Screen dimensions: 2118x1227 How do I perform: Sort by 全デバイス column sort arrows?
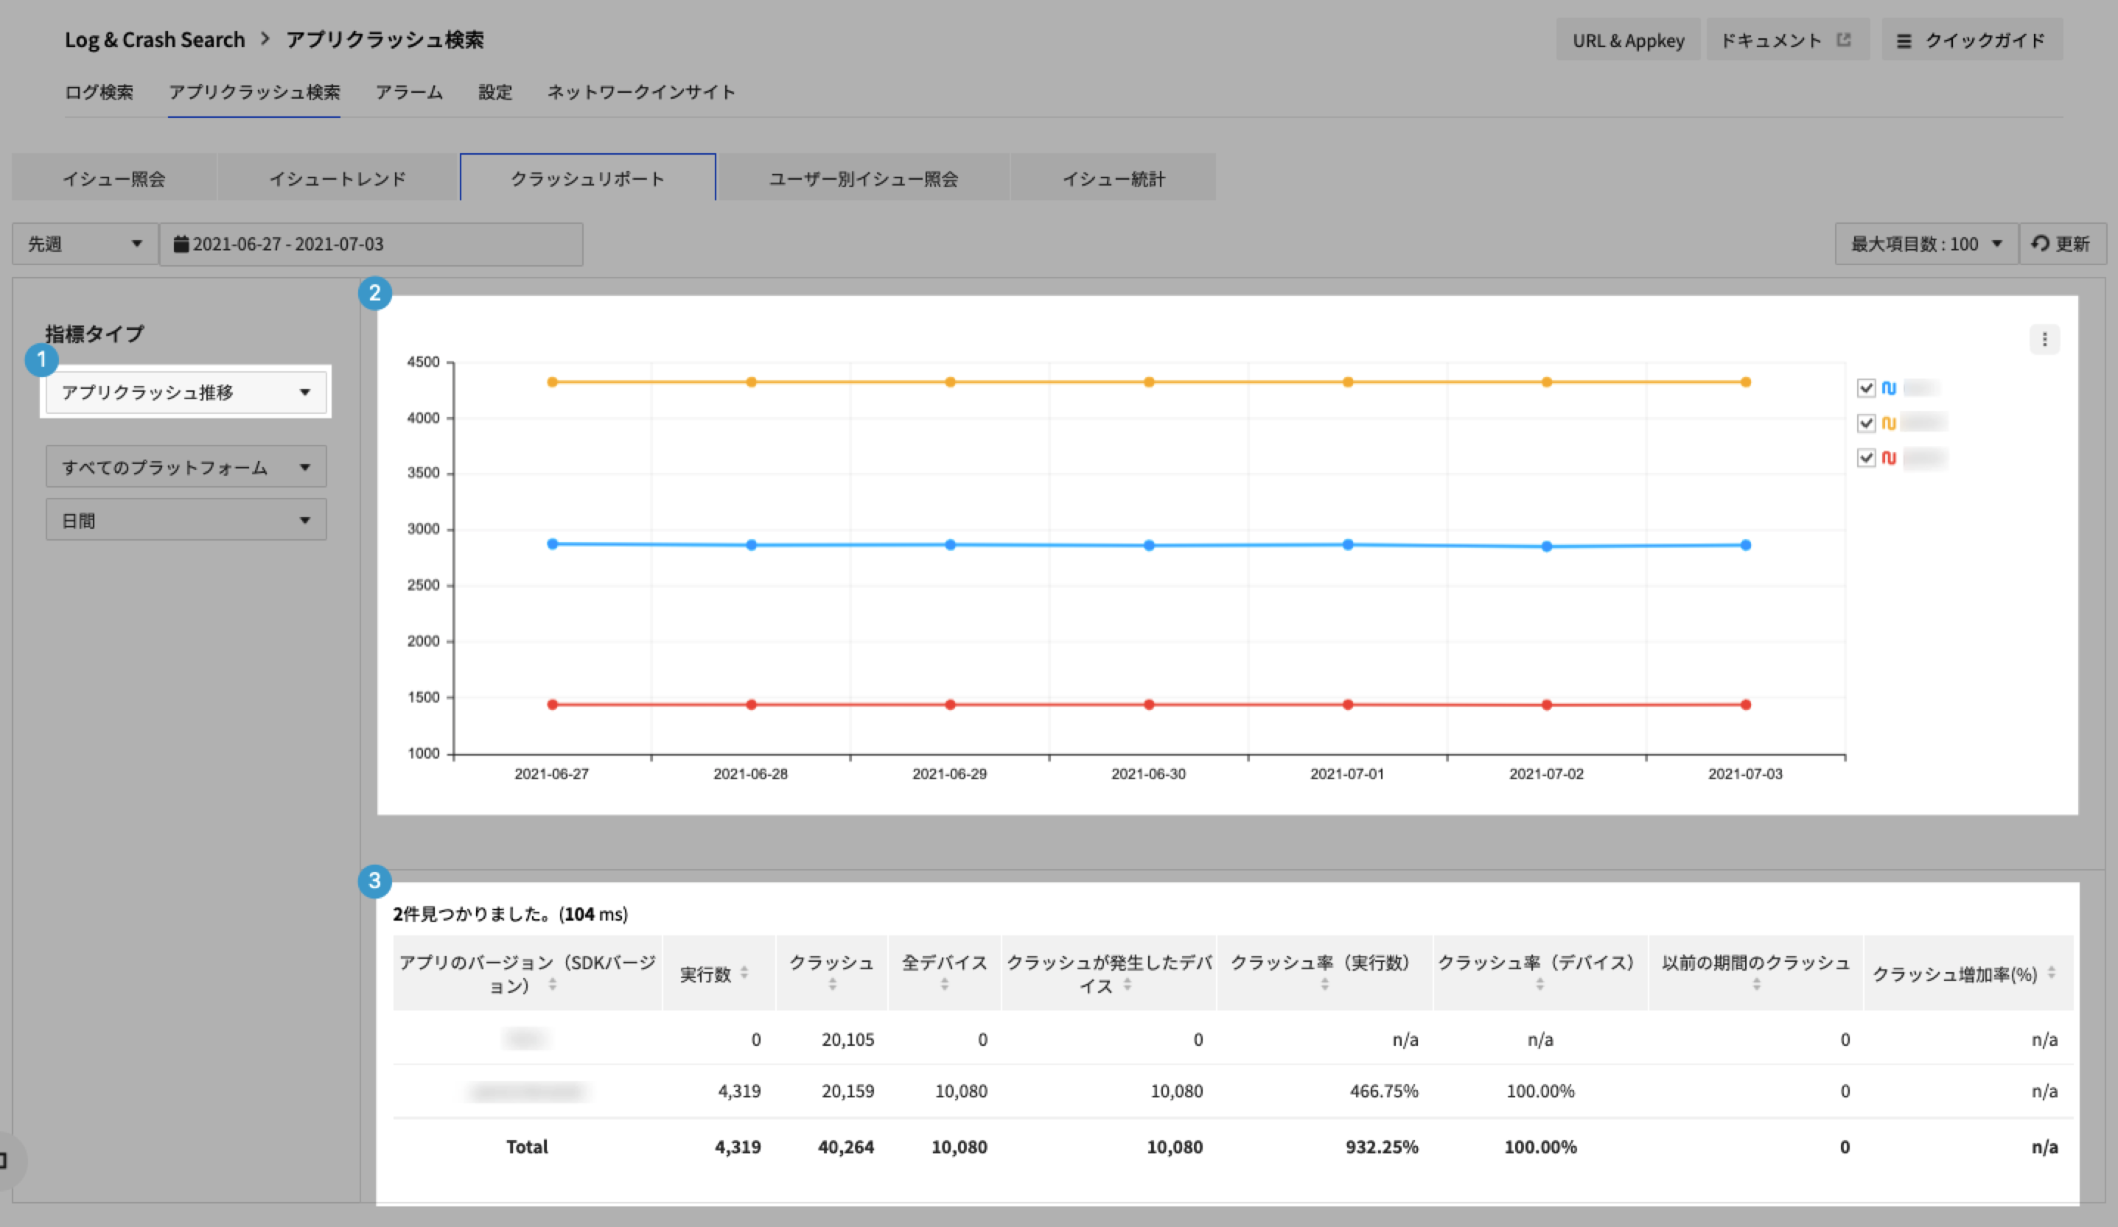(x=944, y=983)
